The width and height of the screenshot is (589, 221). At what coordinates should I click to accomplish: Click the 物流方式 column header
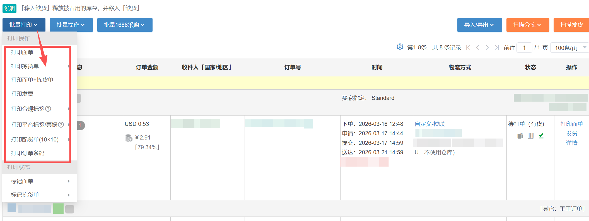(460, 67)
